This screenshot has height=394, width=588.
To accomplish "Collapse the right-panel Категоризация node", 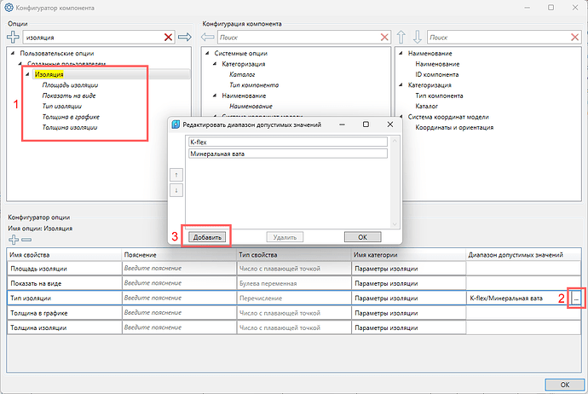I will coord(401,84).
